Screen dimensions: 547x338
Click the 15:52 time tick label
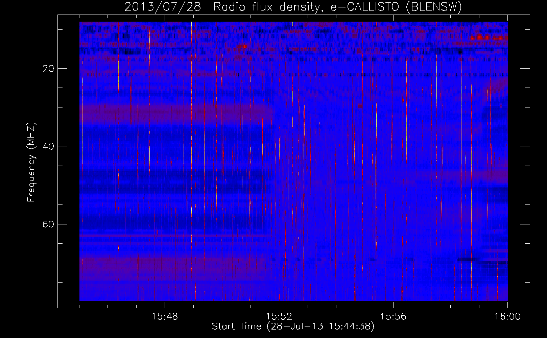click(279, 317)
